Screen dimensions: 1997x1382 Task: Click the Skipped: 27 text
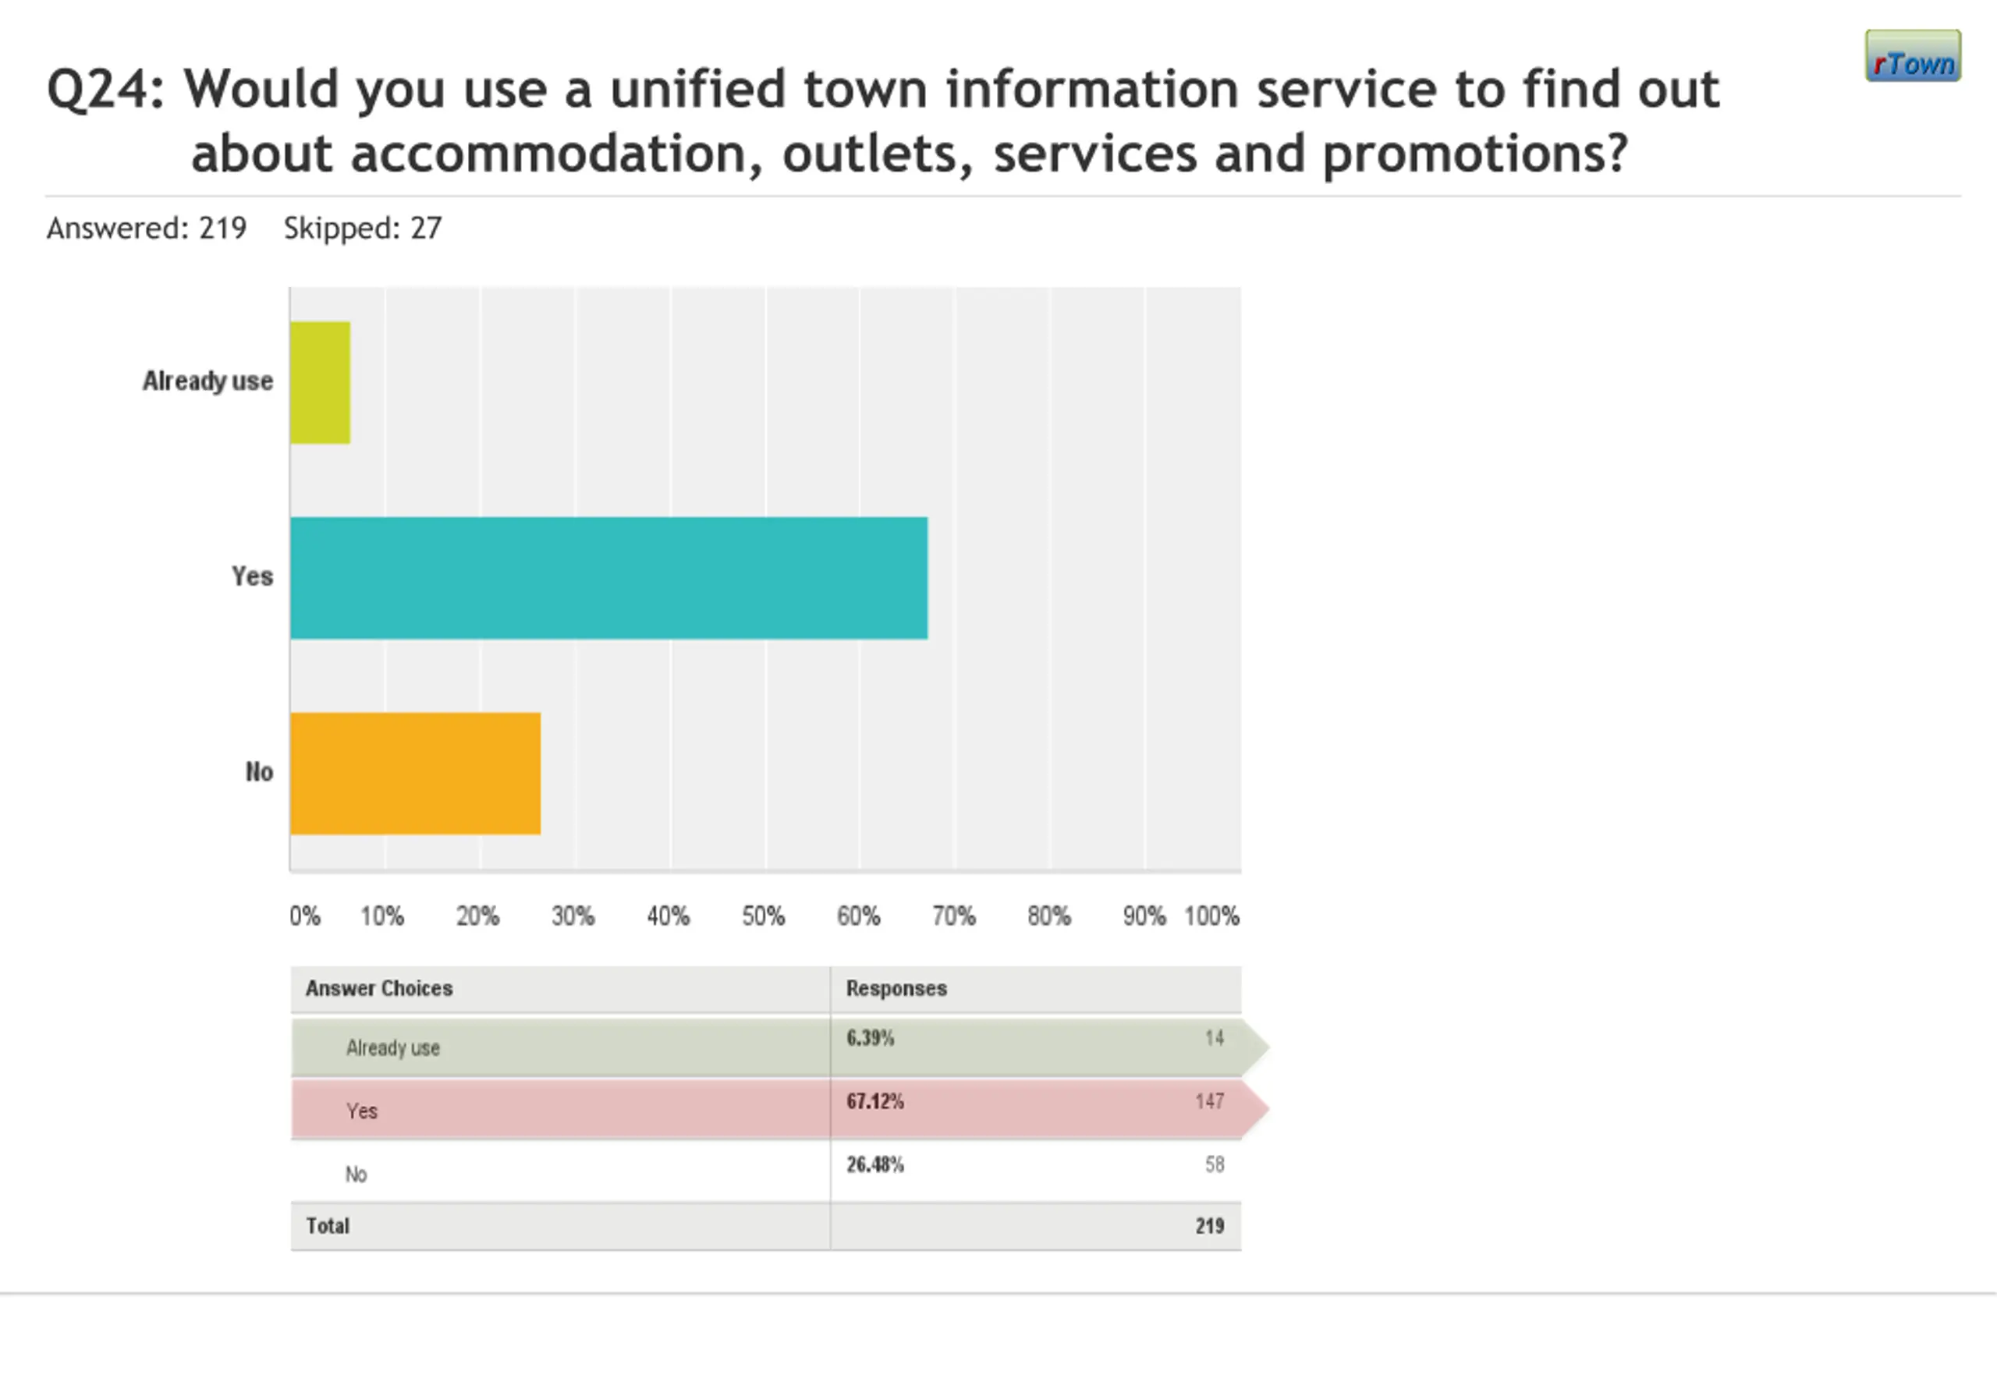pyautogui.click(x=363, y=228)
